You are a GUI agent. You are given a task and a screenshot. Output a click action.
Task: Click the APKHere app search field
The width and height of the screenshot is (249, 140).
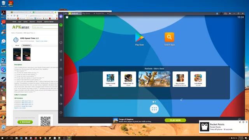tap(45, 27)
